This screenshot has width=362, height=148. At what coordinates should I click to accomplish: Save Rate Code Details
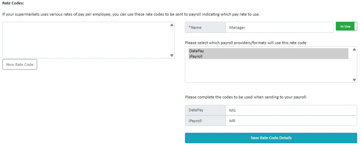(x=271, y=138)
